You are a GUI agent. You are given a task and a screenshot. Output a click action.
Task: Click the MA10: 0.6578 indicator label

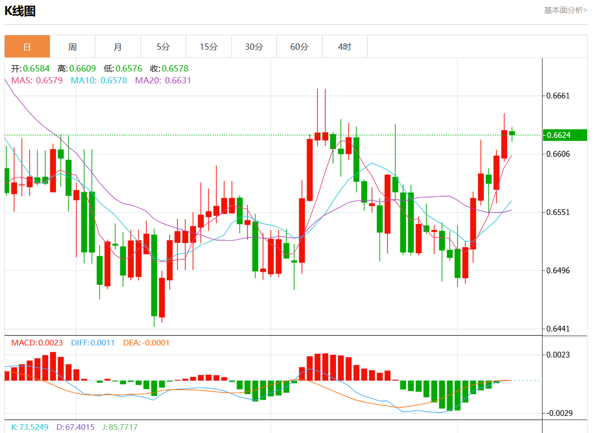click(x=99, y=80)
